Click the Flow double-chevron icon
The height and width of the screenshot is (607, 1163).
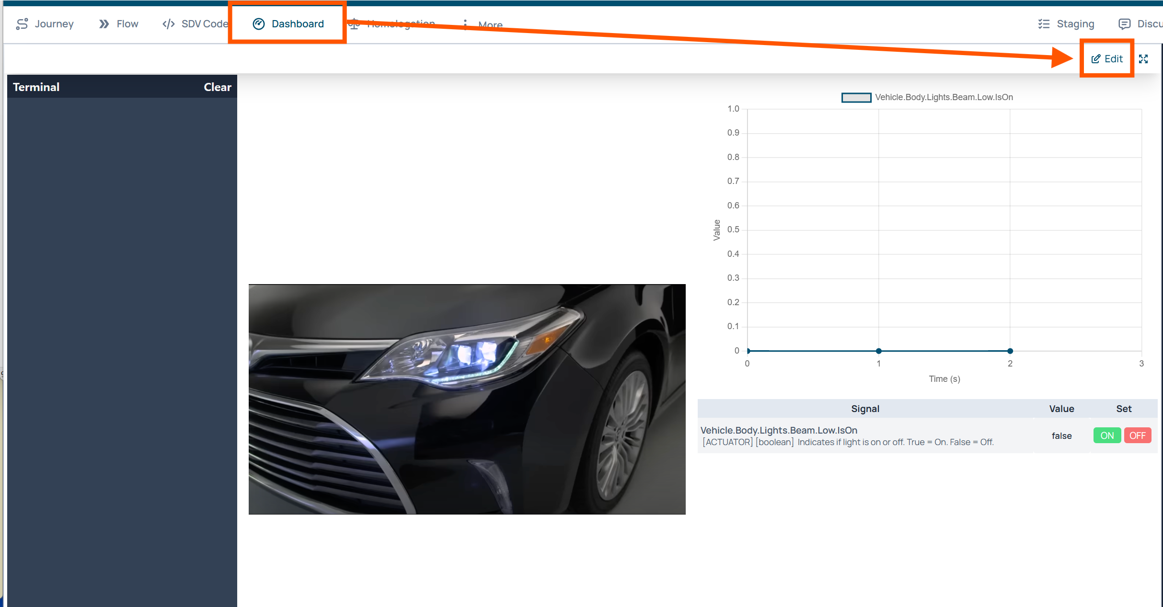point(104,24)
